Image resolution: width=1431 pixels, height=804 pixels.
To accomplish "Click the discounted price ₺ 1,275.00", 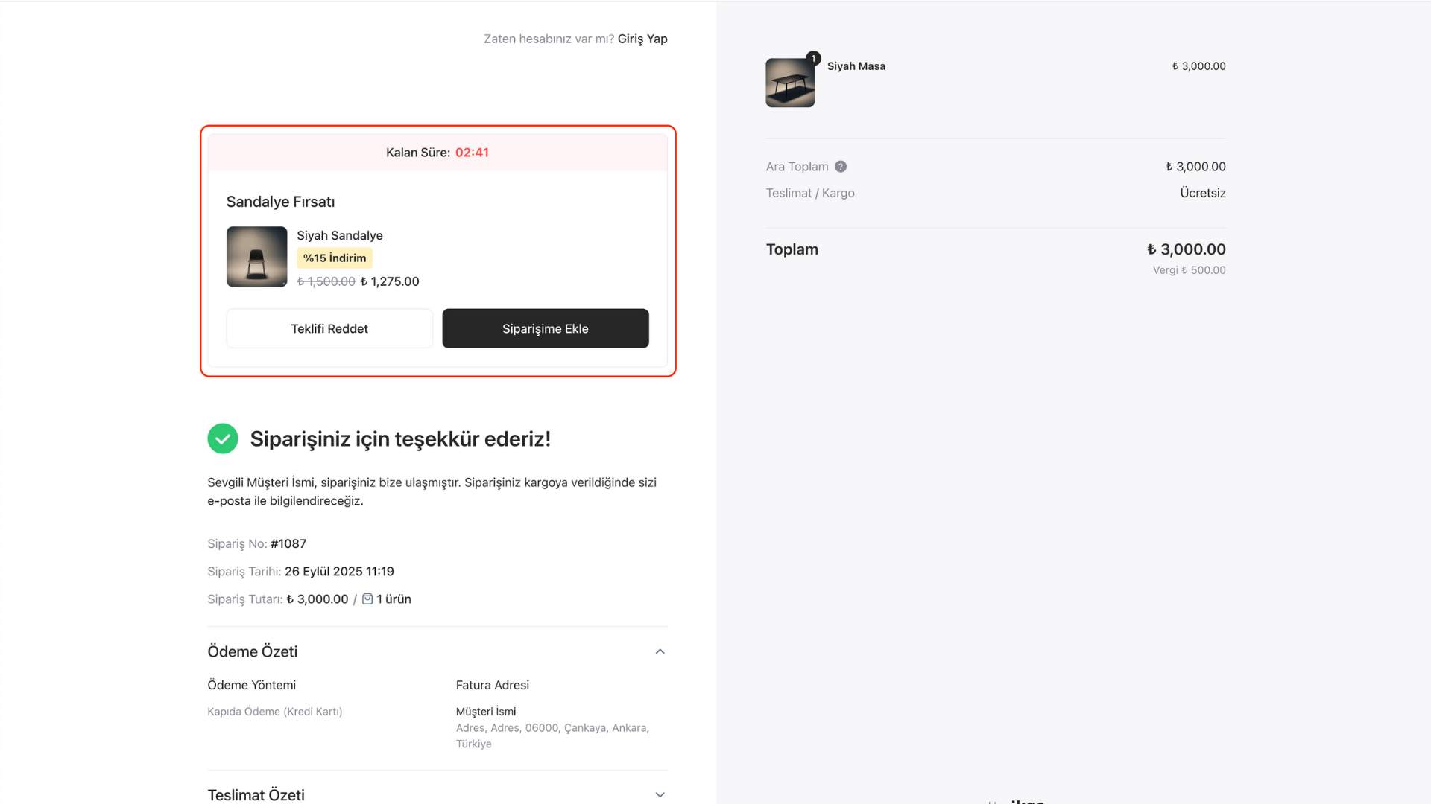I will (x=390, y=281).
